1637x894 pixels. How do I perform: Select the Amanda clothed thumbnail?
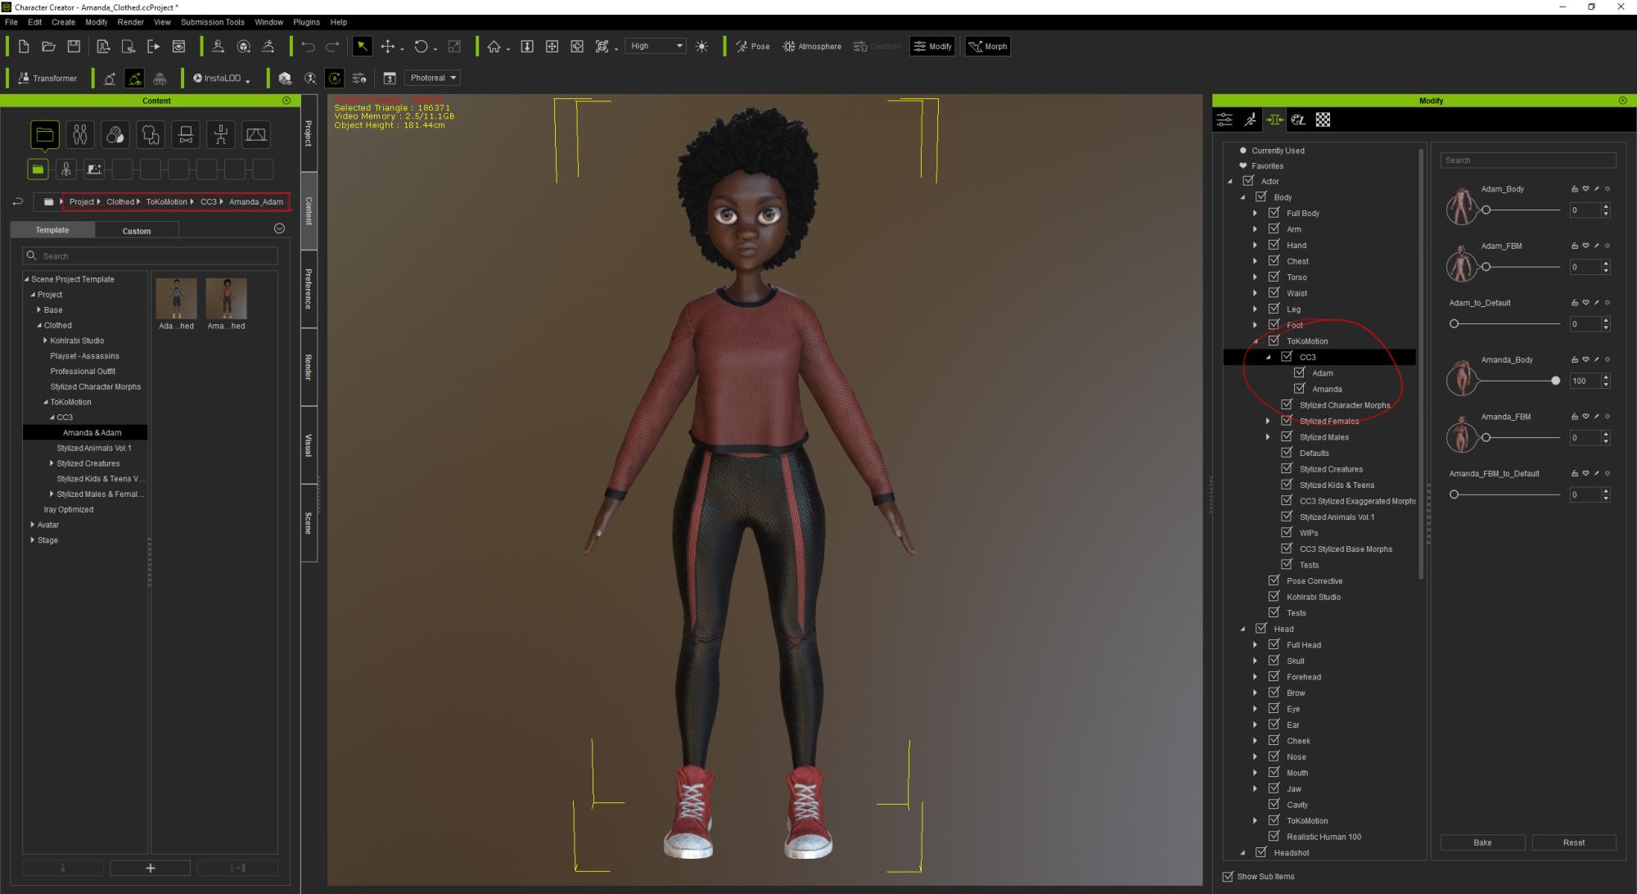tap(226, 299)
